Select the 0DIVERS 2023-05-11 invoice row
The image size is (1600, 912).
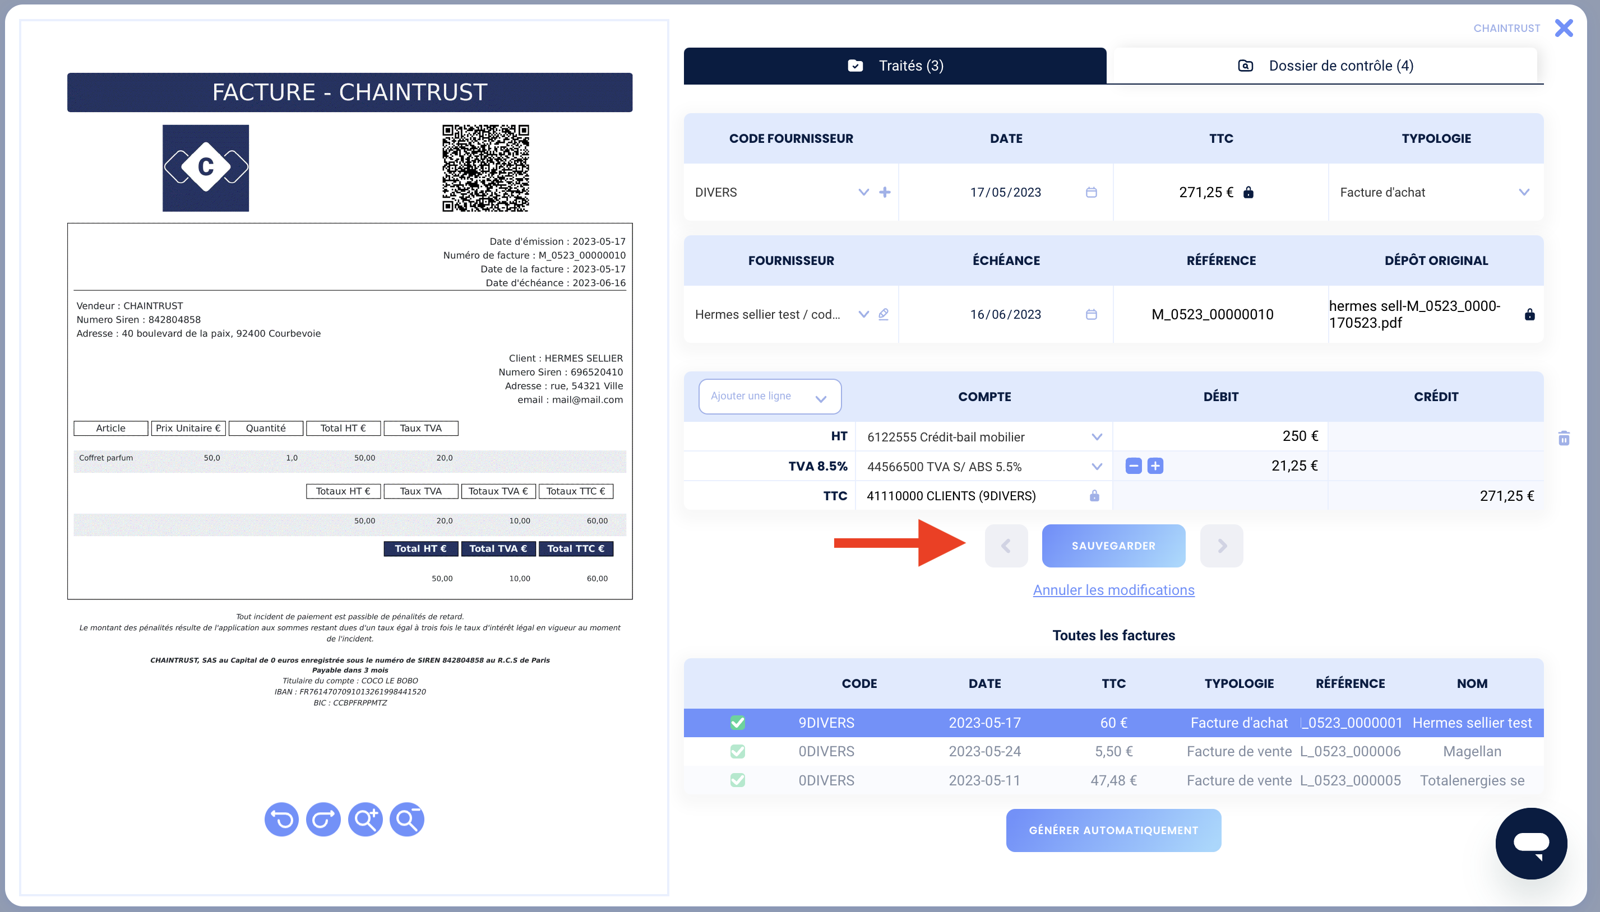click(x=1113, y=780)
